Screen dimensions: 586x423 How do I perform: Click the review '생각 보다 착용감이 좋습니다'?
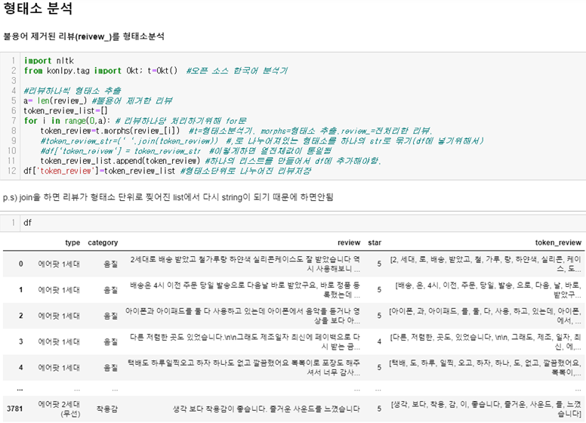267,409
